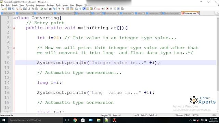Screen dimensions: 219x123
Task: Open the Search menu
Action: (x=14, y=5)
